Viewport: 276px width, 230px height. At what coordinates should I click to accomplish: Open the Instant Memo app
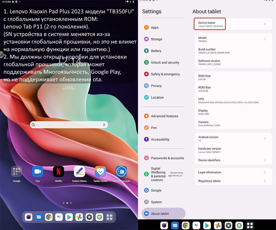(79, 171)
